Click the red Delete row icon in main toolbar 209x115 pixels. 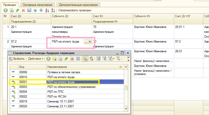(23, 10)
